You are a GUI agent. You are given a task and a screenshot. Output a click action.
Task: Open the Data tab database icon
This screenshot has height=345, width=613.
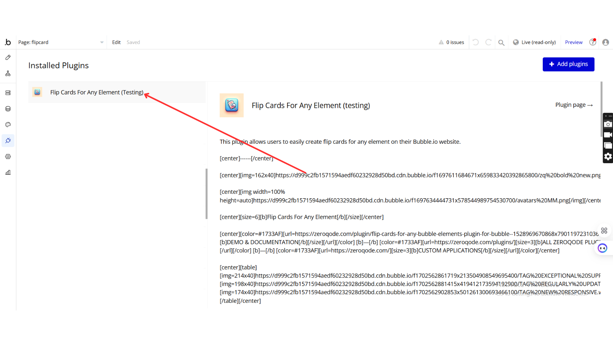coord(8,109)
